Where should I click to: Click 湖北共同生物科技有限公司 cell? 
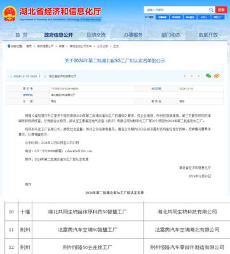187,211
